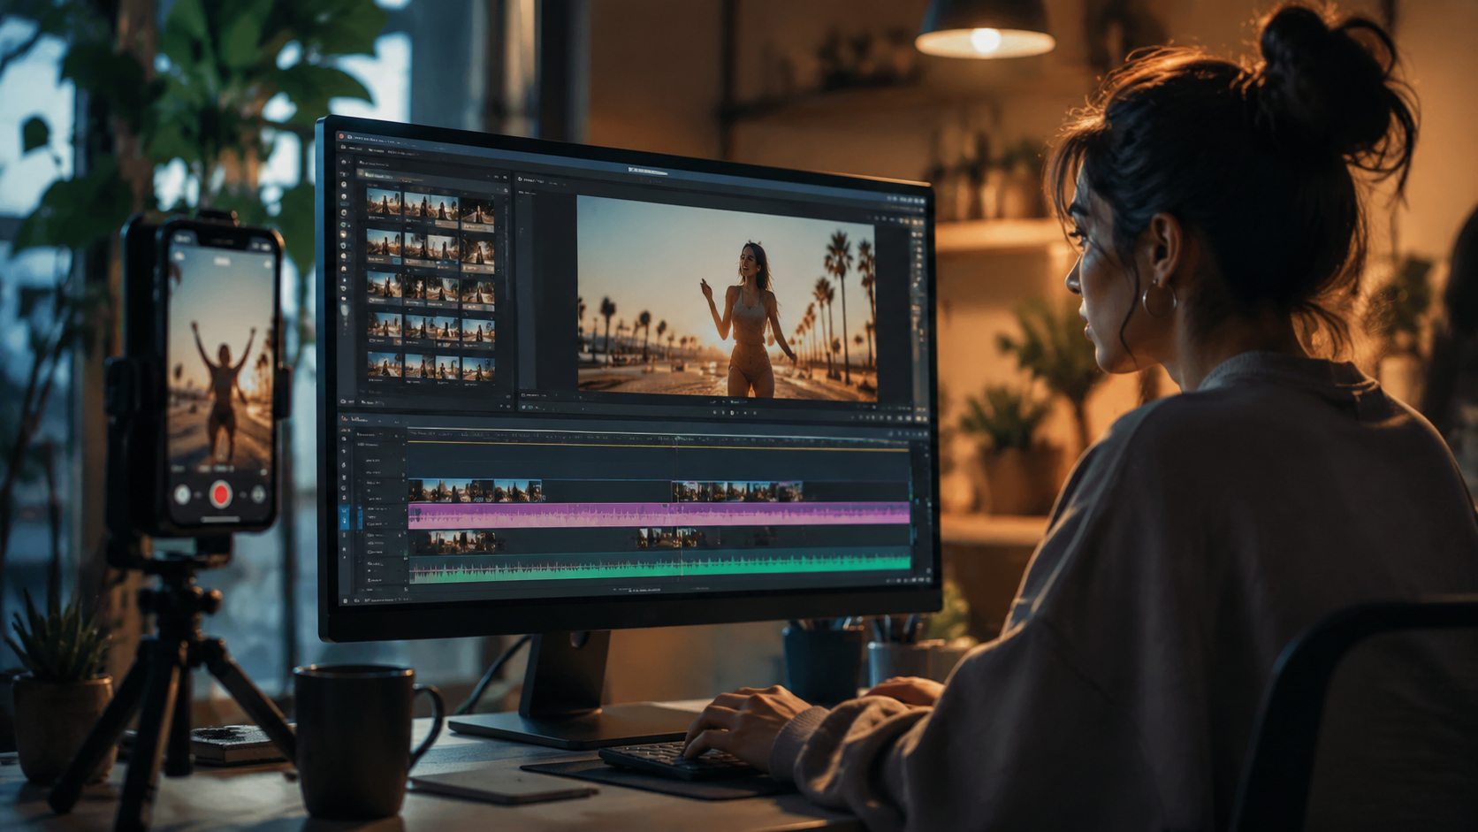1478x832 pixels.
Task: Click the blue highlighted tool in timeline toolbar
Action: [345, 517]
